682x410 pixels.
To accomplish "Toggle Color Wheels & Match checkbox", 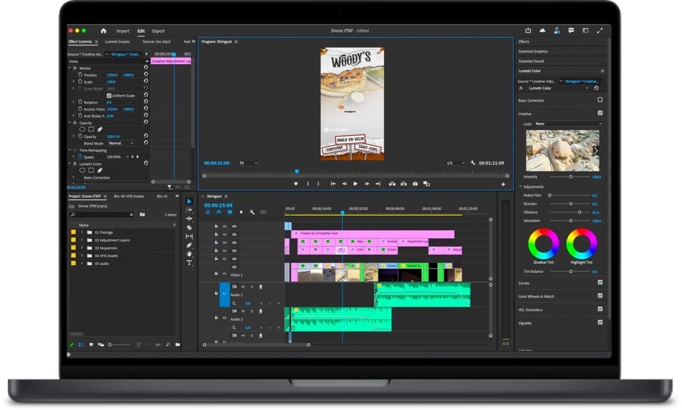I will 600,295.
